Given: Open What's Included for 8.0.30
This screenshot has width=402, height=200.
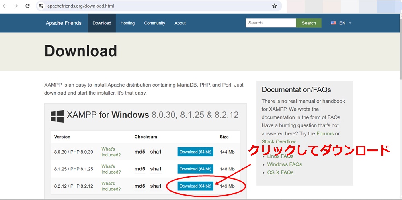Looking at the screenshot, I should [x=111, y=152].
